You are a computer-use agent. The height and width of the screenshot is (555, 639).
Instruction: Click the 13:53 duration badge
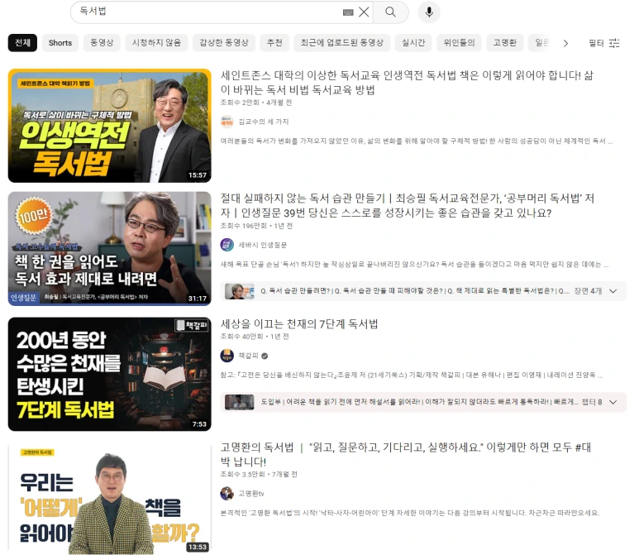tap(198, 547)
